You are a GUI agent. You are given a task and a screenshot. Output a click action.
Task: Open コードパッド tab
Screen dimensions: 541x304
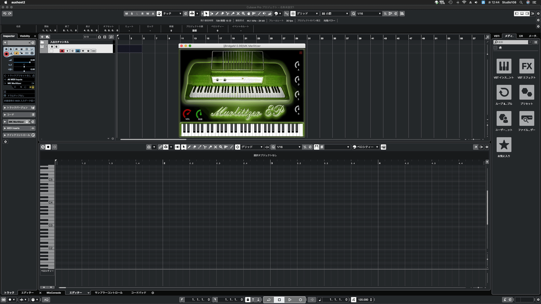click(x=139, y=293)
